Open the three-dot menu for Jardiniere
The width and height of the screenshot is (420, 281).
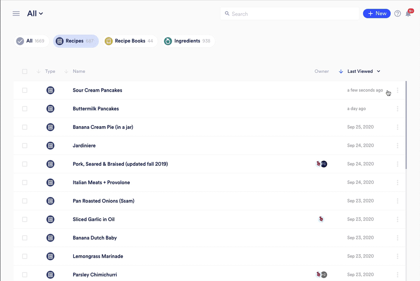(x=398, y=146)
